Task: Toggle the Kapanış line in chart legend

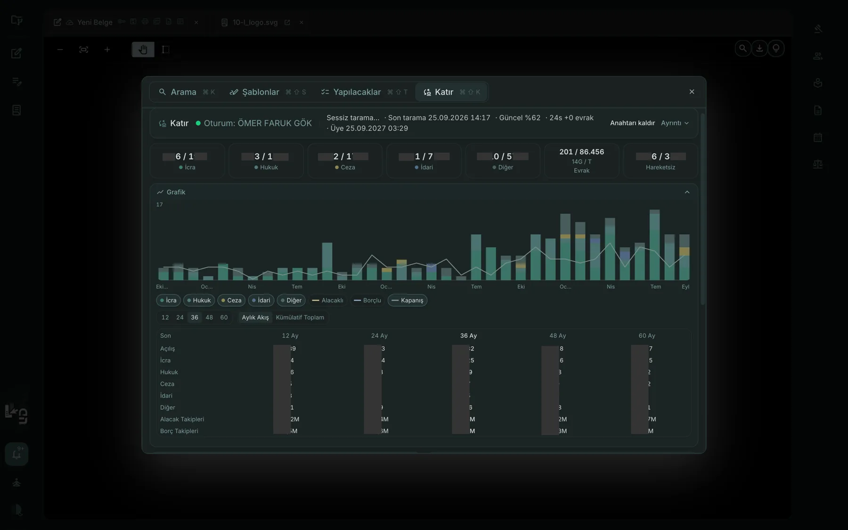Action: point(408,300)
